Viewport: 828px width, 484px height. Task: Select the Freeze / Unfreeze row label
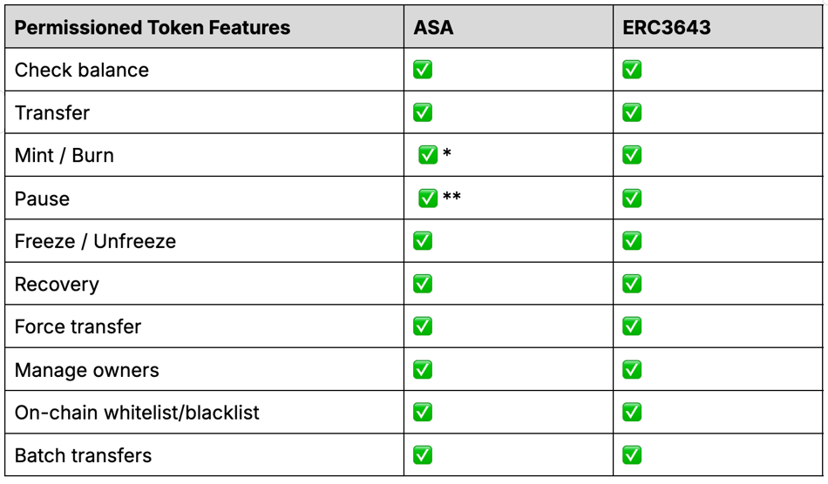click(95, 241)
